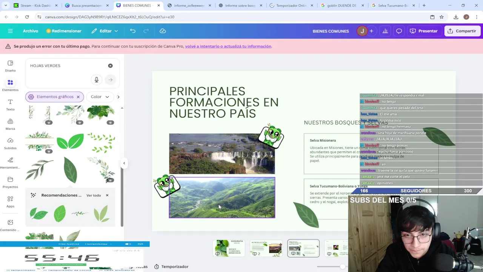This screenshot has height=272, width=483.
Task: Open the Archivo menu
Action: click(x=30, y=31)
